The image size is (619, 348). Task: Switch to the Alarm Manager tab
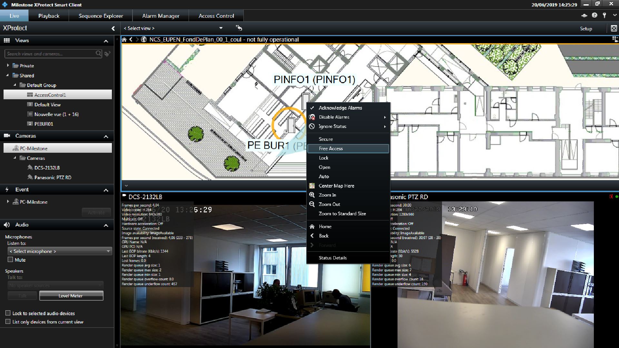(161, 16)
